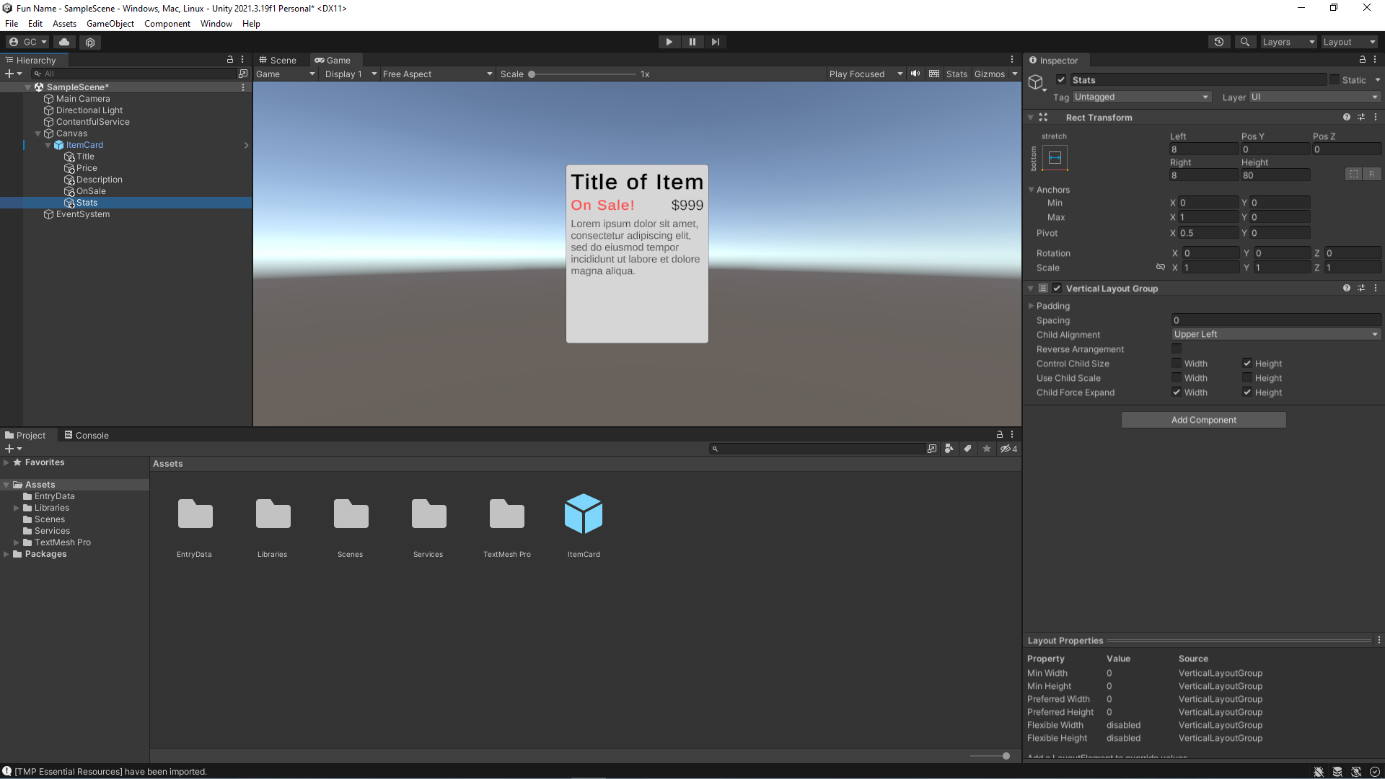Image resolution: width=1385 pixels, height=779 pixels.
Task: Click the Pause button in toolbar
Action: [x=692, y=42]
